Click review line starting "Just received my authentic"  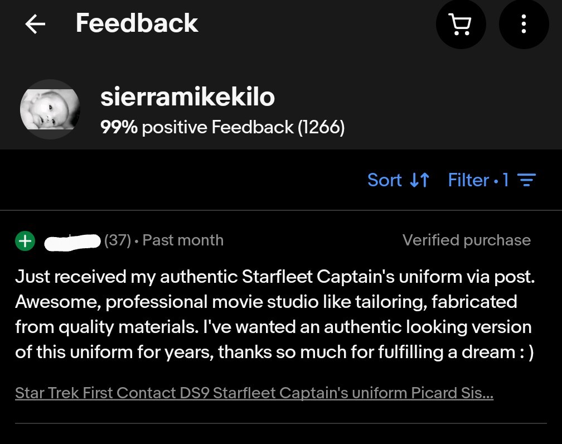(274, 277)
